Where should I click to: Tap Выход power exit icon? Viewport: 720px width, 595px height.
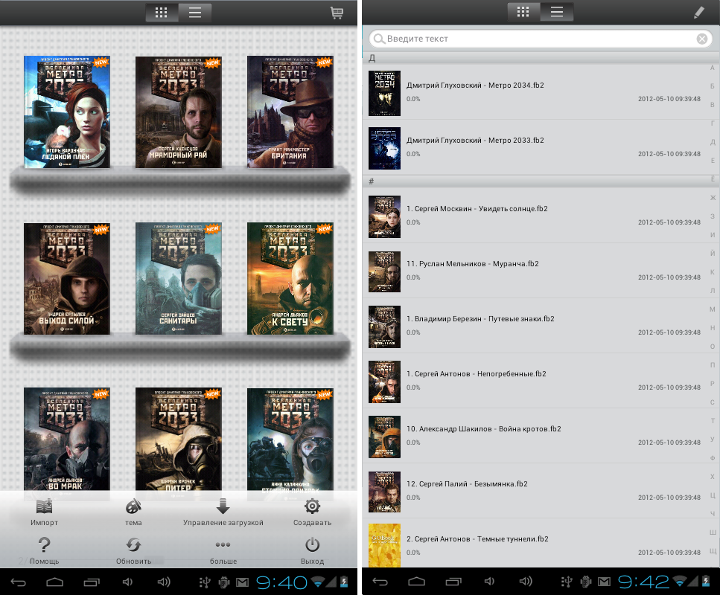(312, 551)
